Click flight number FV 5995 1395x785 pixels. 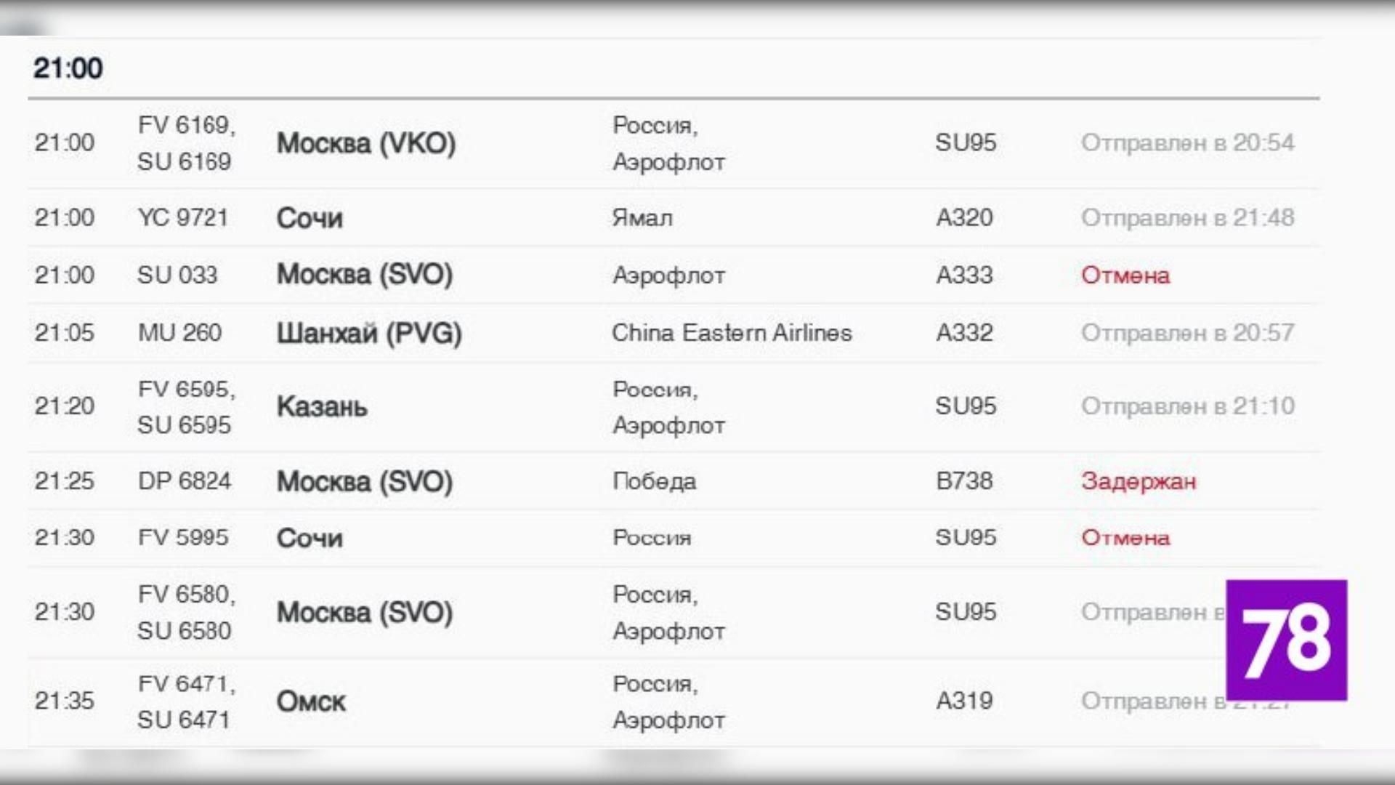(183, 538)
